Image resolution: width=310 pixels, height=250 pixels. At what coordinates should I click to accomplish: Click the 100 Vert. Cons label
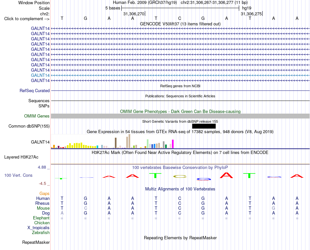pos(18,175)
